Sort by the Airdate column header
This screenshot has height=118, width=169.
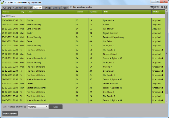tap(10, 12)
